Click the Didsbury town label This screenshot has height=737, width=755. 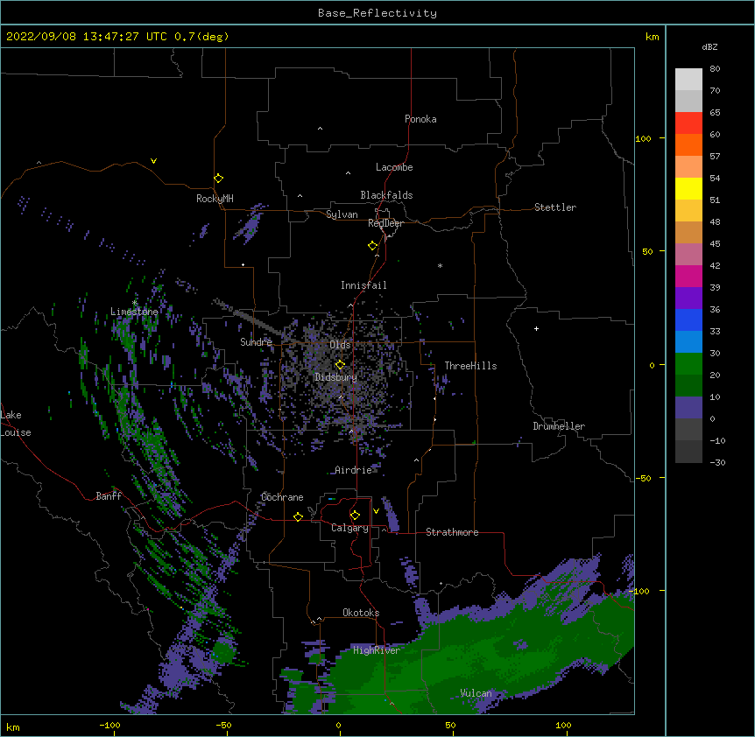tap(335, 377)
